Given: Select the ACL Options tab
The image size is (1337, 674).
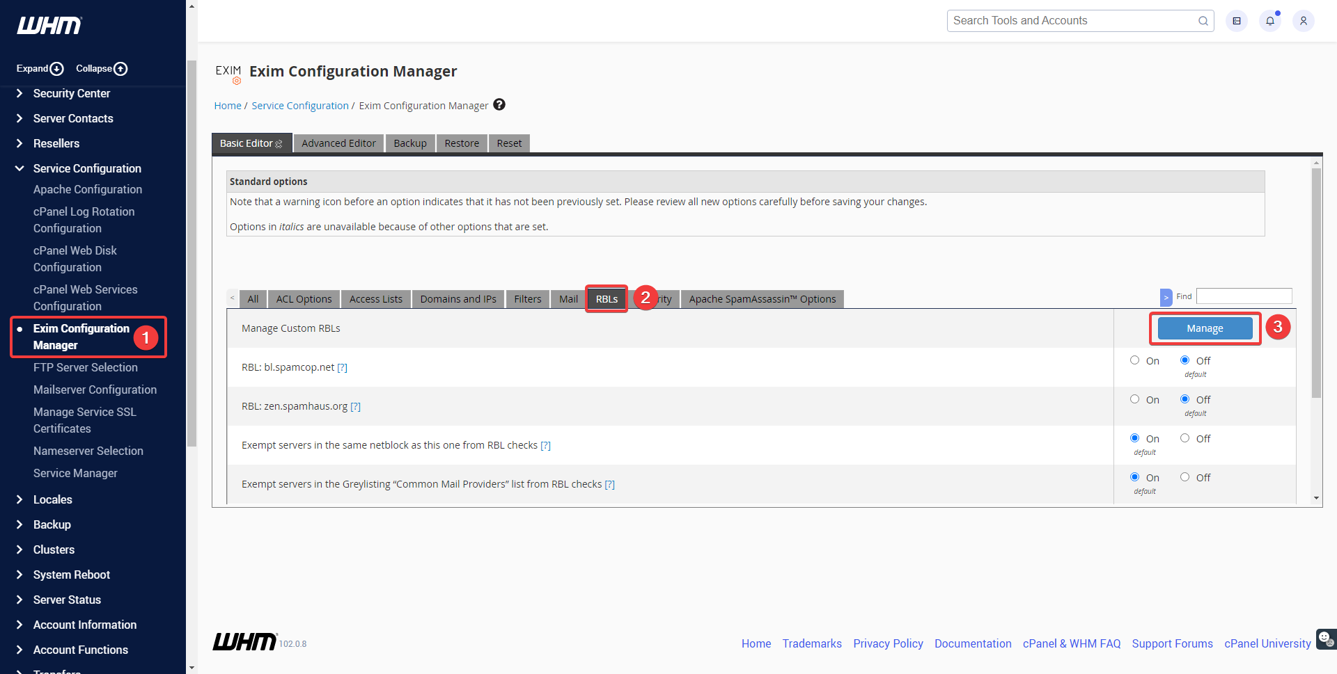Looking at the screenshot, I should click(304, 299).
